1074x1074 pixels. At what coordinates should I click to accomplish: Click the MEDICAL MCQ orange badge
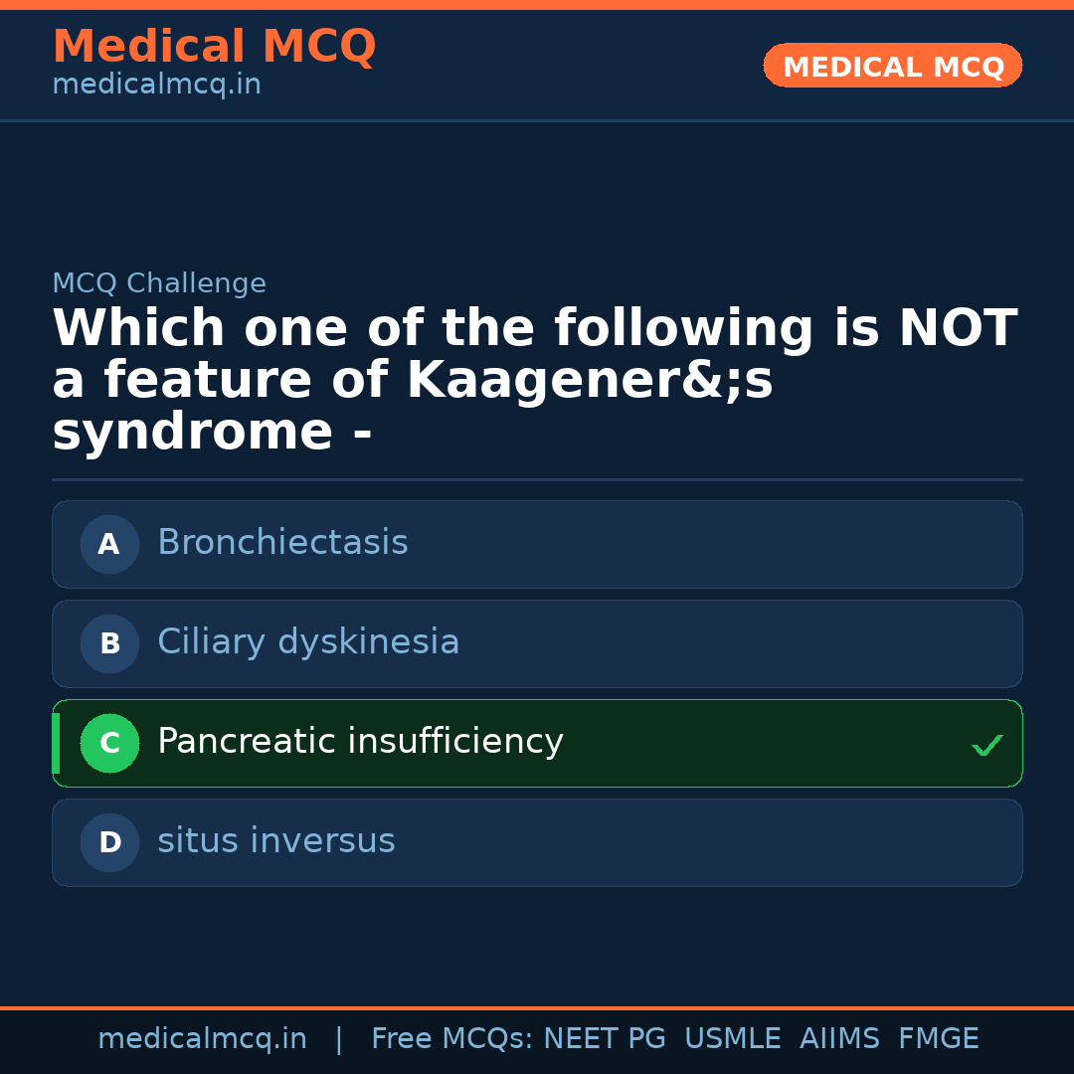pyautogui.click(x=892, y=66)
